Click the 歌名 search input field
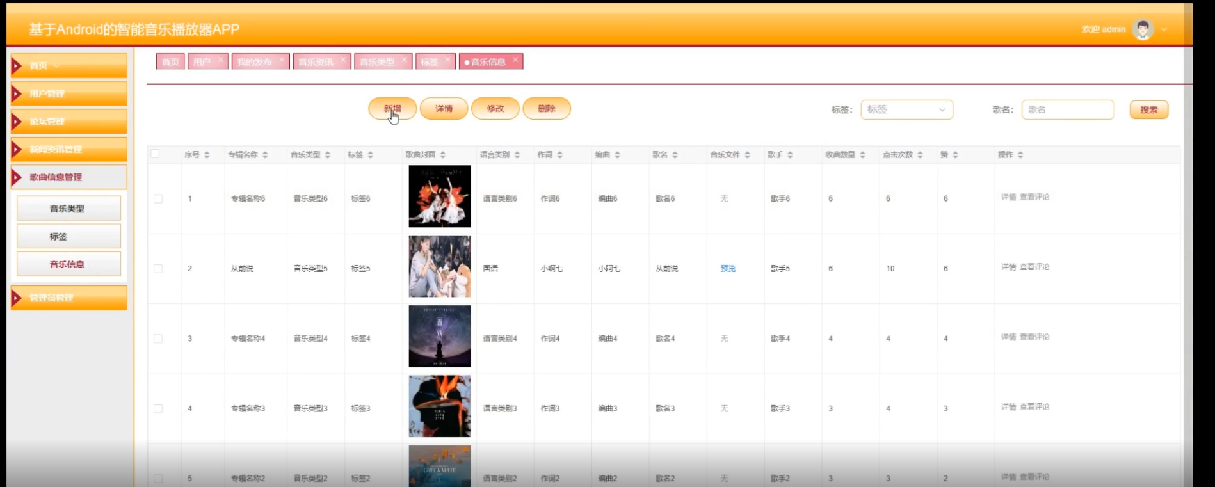 pyautogui.click(x=1067, y=109)
